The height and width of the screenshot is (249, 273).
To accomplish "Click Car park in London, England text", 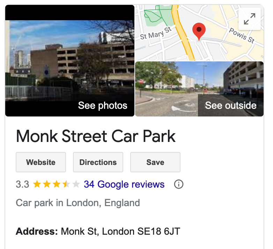I will point(78,203).
